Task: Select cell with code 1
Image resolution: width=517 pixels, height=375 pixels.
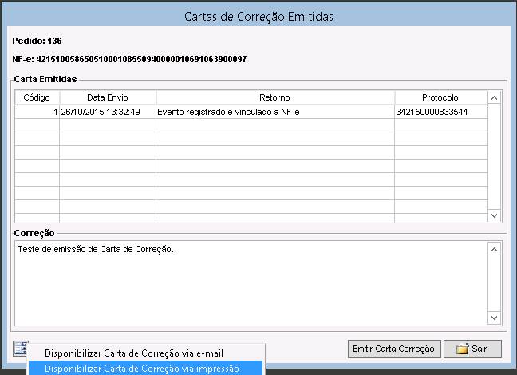Action: (37, 112)
